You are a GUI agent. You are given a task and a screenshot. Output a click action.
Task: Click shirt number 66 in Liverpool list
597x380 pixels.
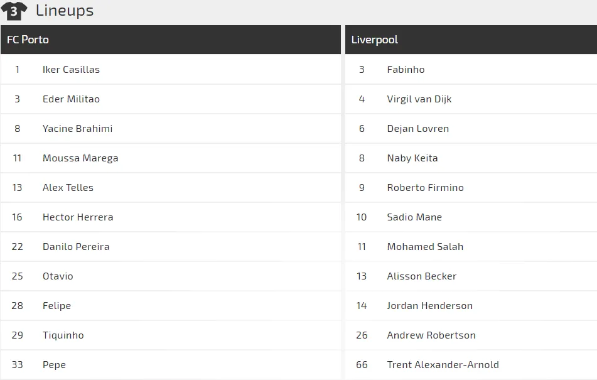pyautogui.click(x=362, y=365)
